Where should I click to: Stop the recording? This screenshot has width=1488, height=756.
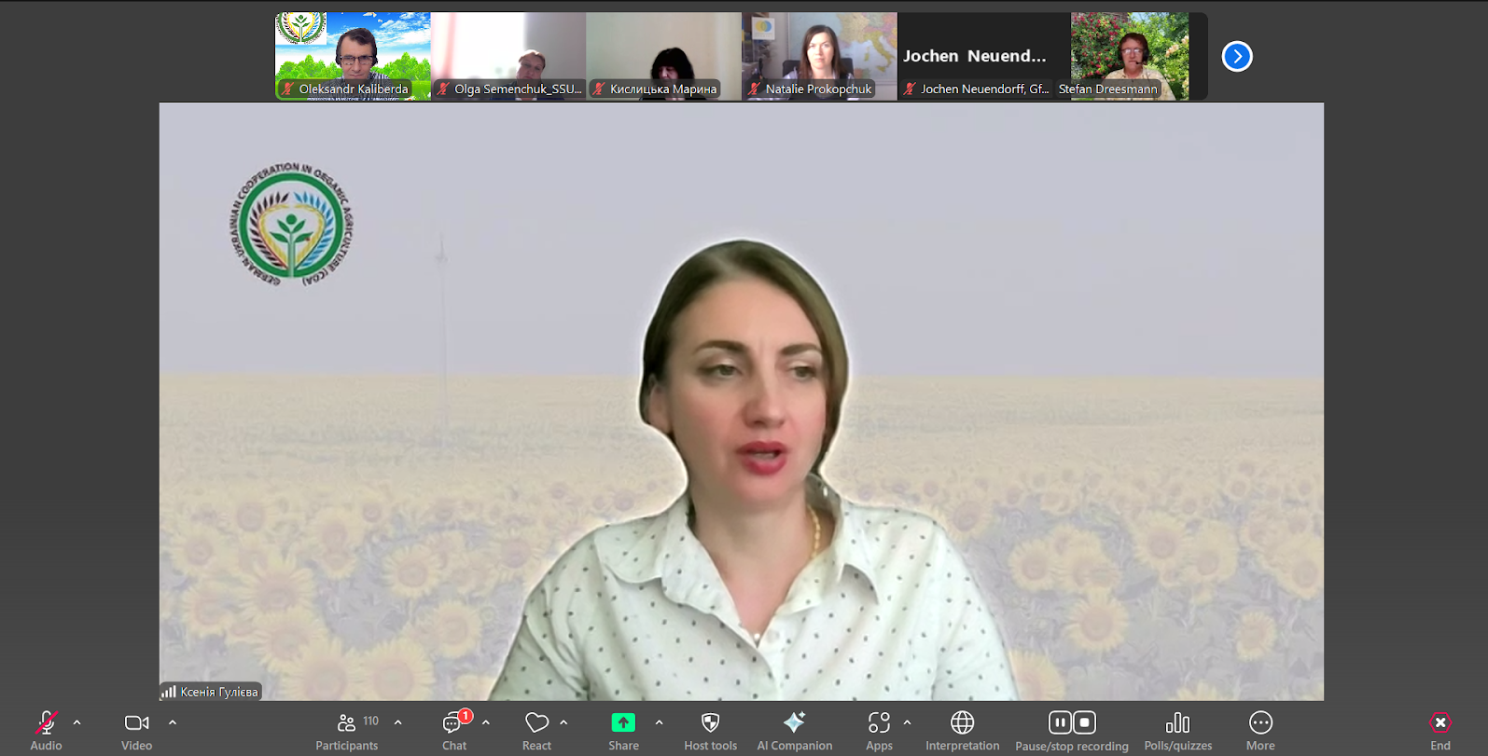pyautogui.click(x=1084, y=722)
